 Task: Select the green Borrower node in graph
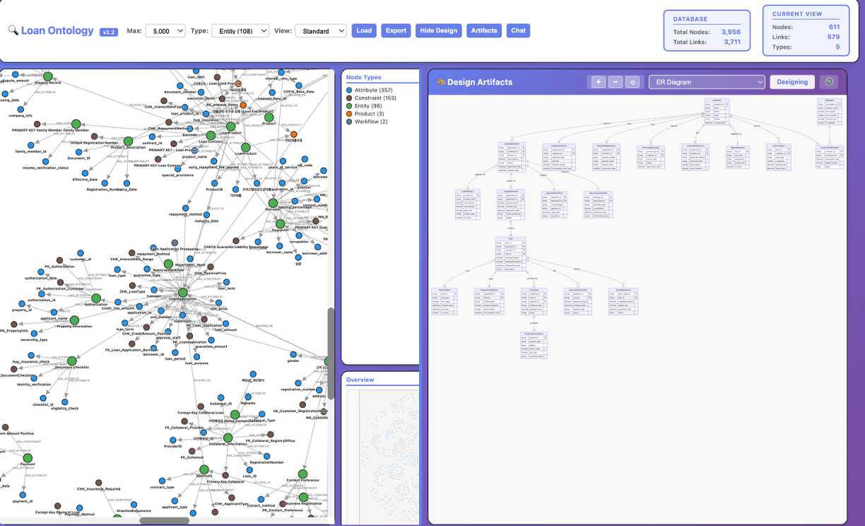click(x=274, y=203)
